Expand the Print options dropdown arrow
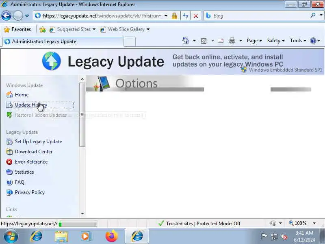This screenshot has height=244, width=325. tap(240, 41)
